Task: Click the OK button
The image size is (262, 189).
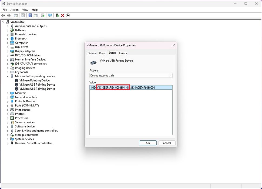Action: click(x=148, y=143)
